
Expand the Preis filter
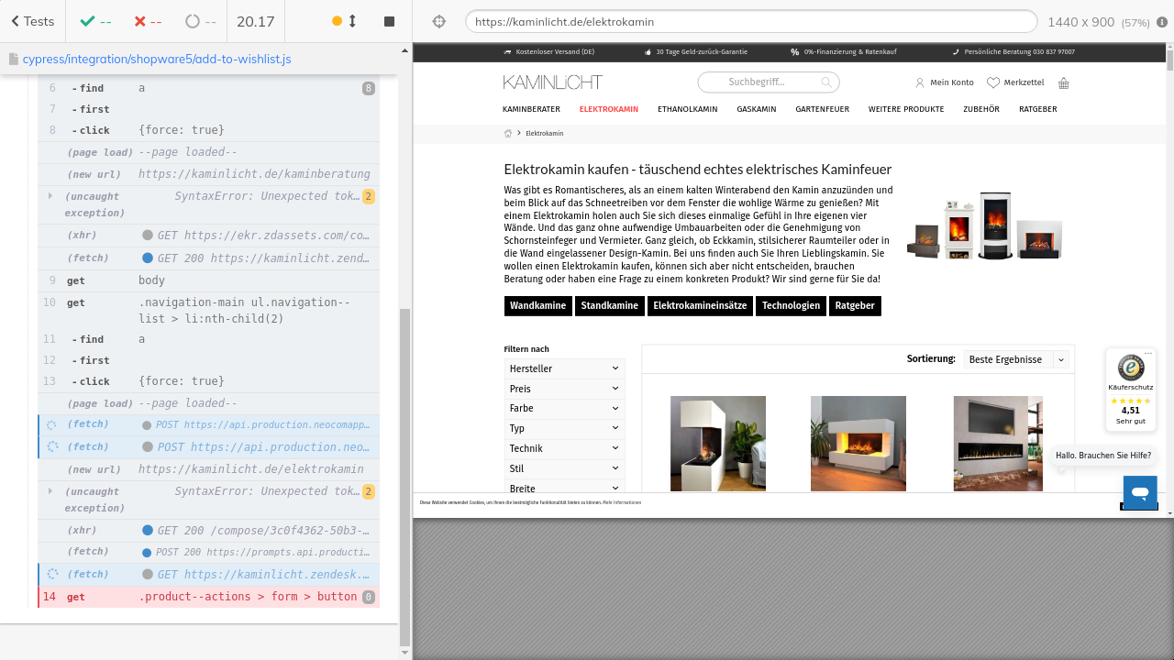click(564, 389)
